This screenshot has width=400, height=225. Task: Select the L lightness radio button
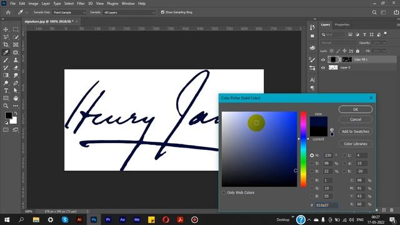[x=344, y=155]
